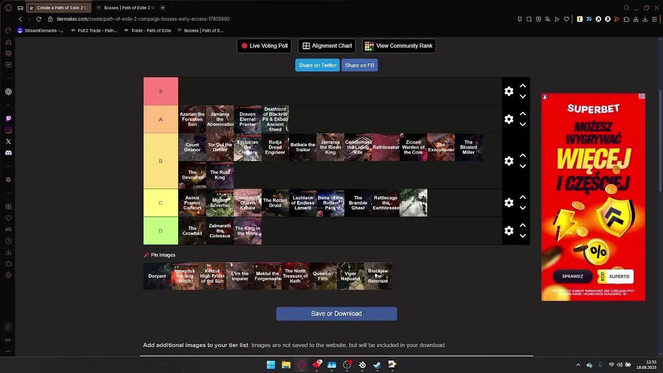This screenshot has width=663, height=373.
Task: Move tier D row down with its arrow
Action: point(523,236)
